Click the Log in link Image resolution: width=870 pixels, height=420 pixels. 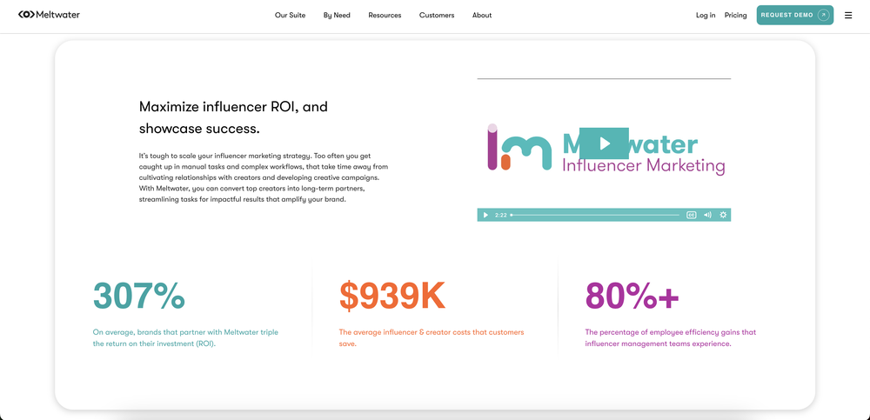pyautogui.click(x=706, y=16)
